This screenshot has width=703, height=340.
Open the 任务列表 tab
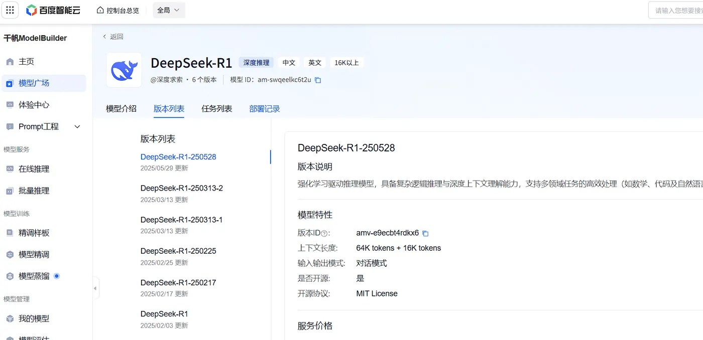(217, 109)
